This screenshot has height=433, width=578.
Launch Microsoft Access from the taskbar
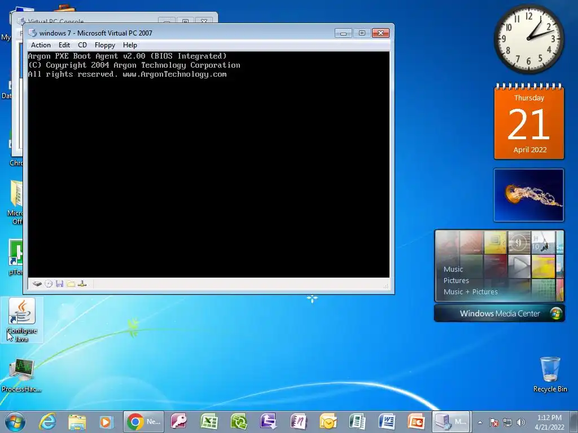(179, 422)
